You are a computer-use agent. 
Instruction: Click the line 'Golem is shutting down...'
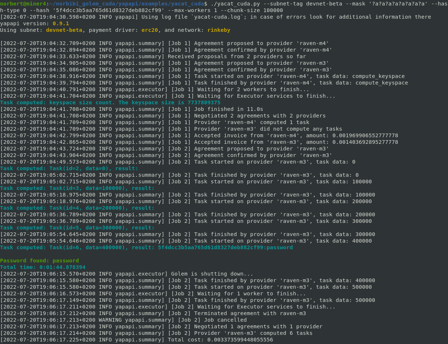[127, 274]
